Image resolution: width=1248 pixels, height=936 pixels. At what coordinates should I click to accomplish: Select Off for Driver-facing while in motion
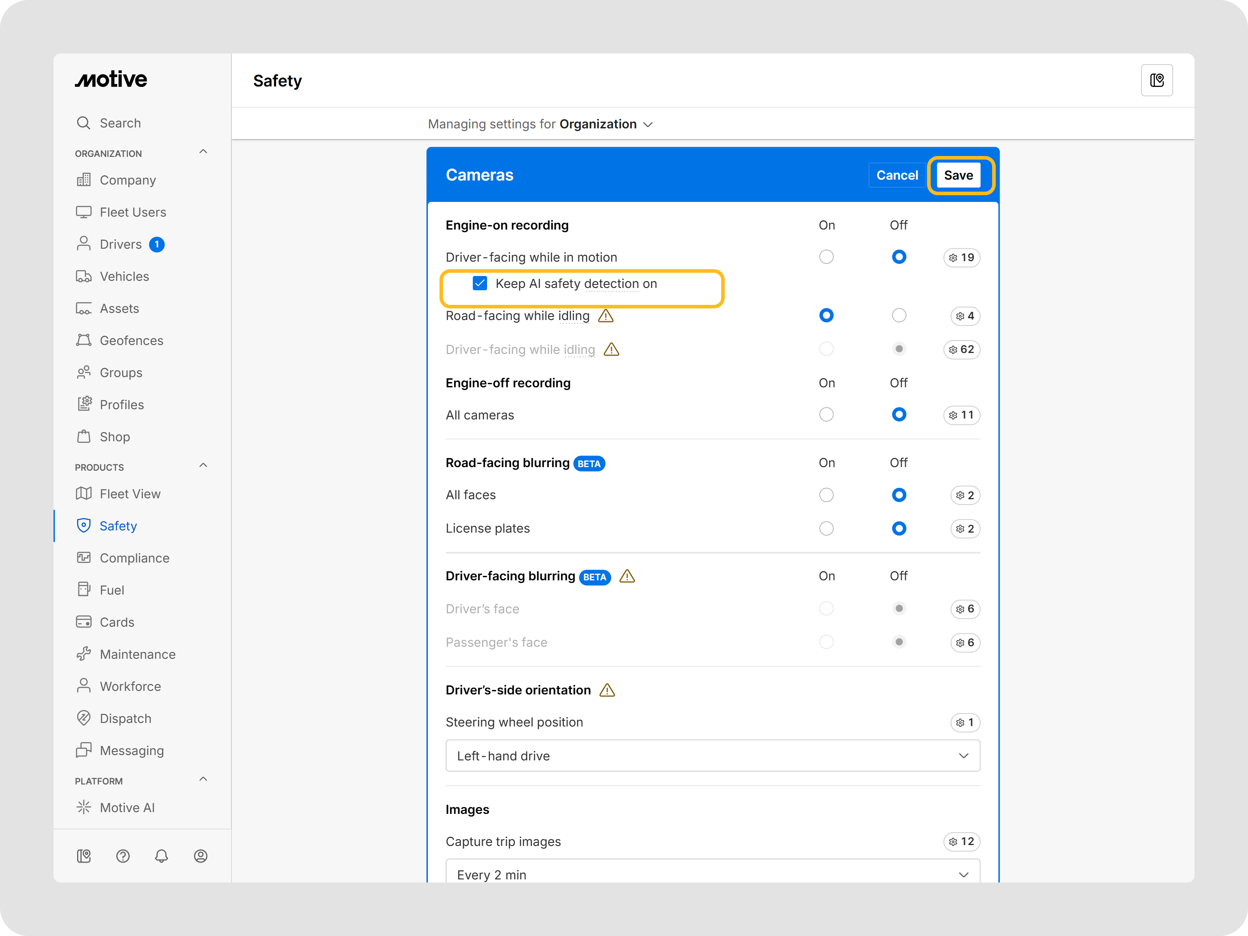click(899, 257)
